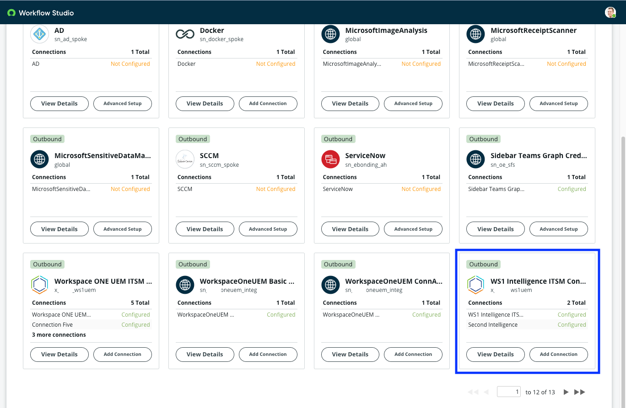The height and width of the screenshot is (408, 626).
Task: Open the user avatar profile menu
Action: (610, 12)
